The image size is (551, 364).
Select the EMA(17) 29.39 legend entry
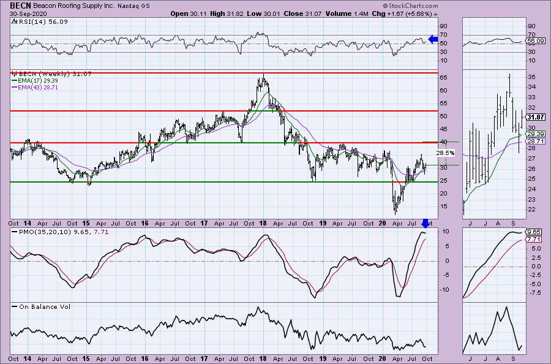[35, 81]
